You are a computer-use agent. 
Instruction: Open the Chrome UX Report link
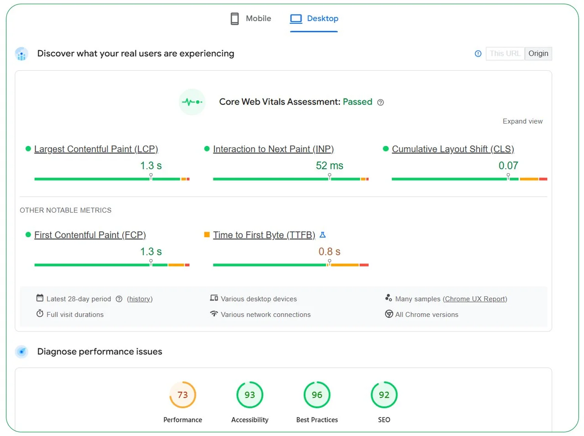coord(475,299)
